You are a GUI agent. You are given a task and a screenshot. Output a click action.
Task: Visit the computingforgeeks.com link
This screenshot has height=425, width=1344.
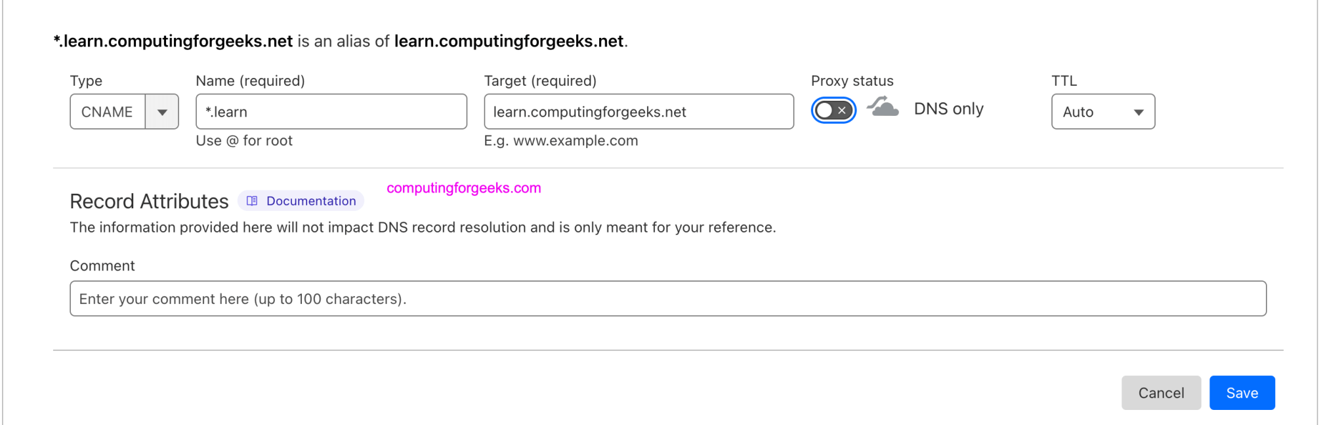tap(462, 189)
